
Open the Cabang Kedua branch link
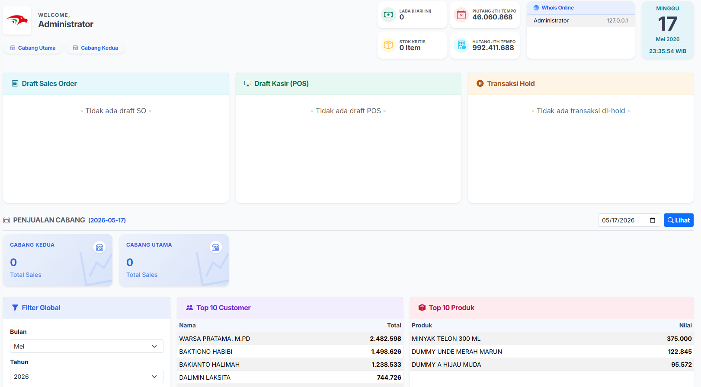pyautogui.click(x=95, y=48)
